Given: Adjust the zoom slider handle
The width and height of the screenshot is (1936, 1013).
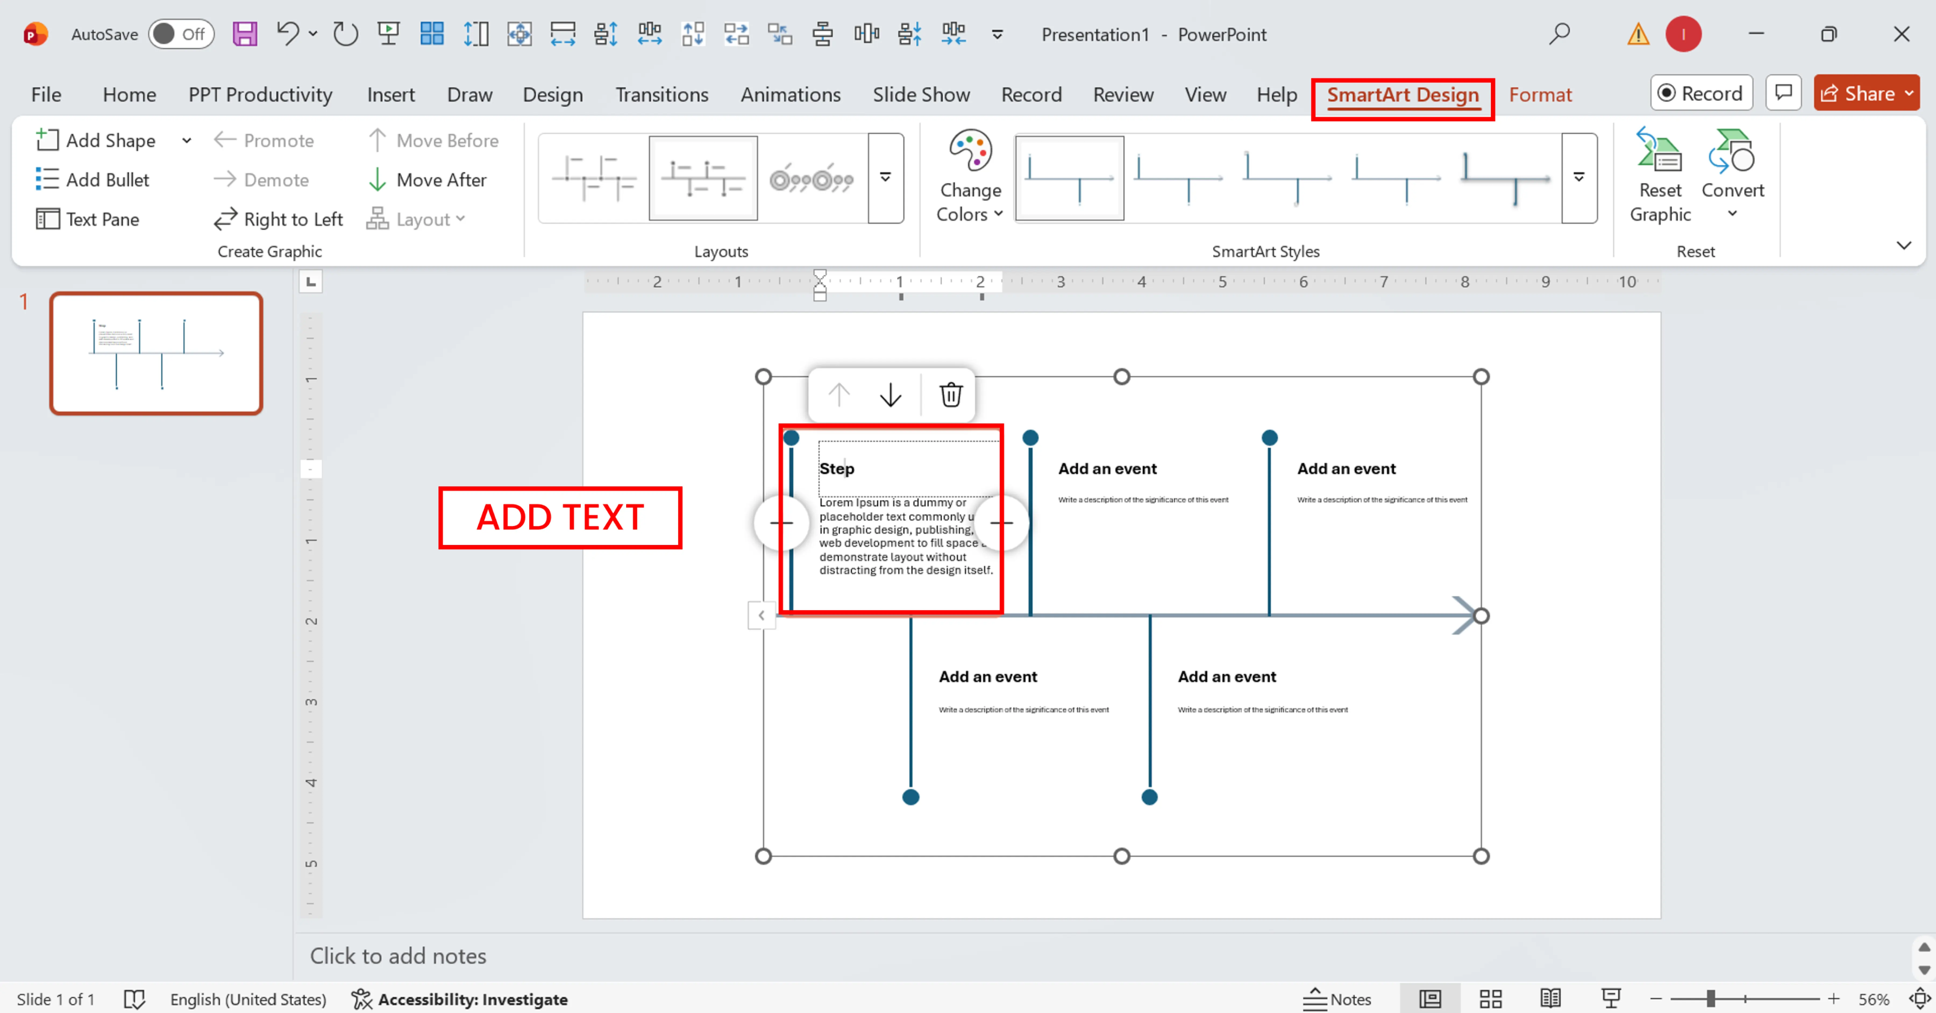Looking at the screenshot, I should (1710, 999).
